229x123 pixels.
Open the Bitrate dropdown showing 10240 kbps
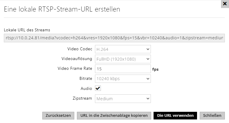pyautogui.click(x=123, y=79)
